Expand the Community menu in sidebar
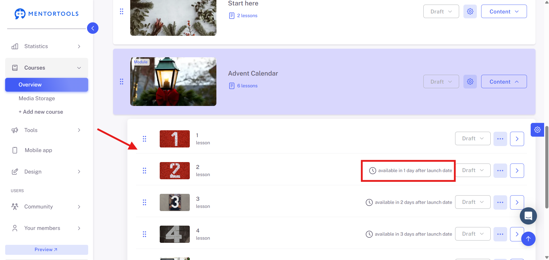 pos(46,207)
